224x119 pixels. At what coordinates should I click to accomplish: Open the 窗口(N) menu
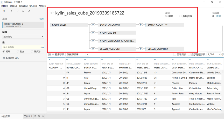pos(33,6)
